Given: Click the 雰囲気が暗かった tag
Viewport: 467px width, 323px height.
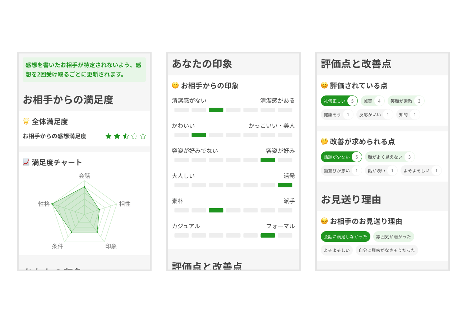Looking at the screenshot, I should (x=393, y=237).
